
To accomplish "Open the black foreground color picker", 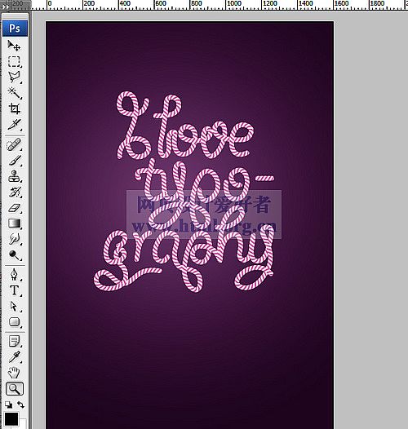I will click(x=11, y=419).
